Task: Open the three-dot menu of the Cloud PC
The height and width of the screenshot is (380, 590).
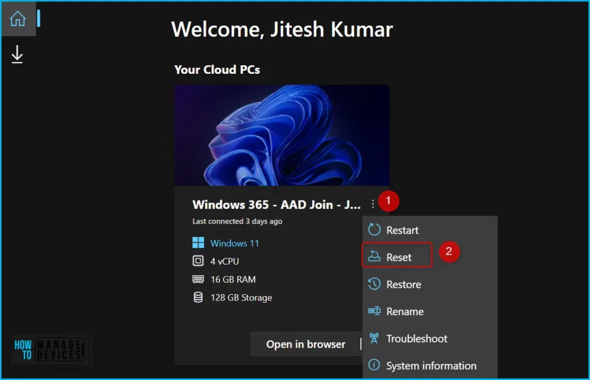Action: point(373,204)
